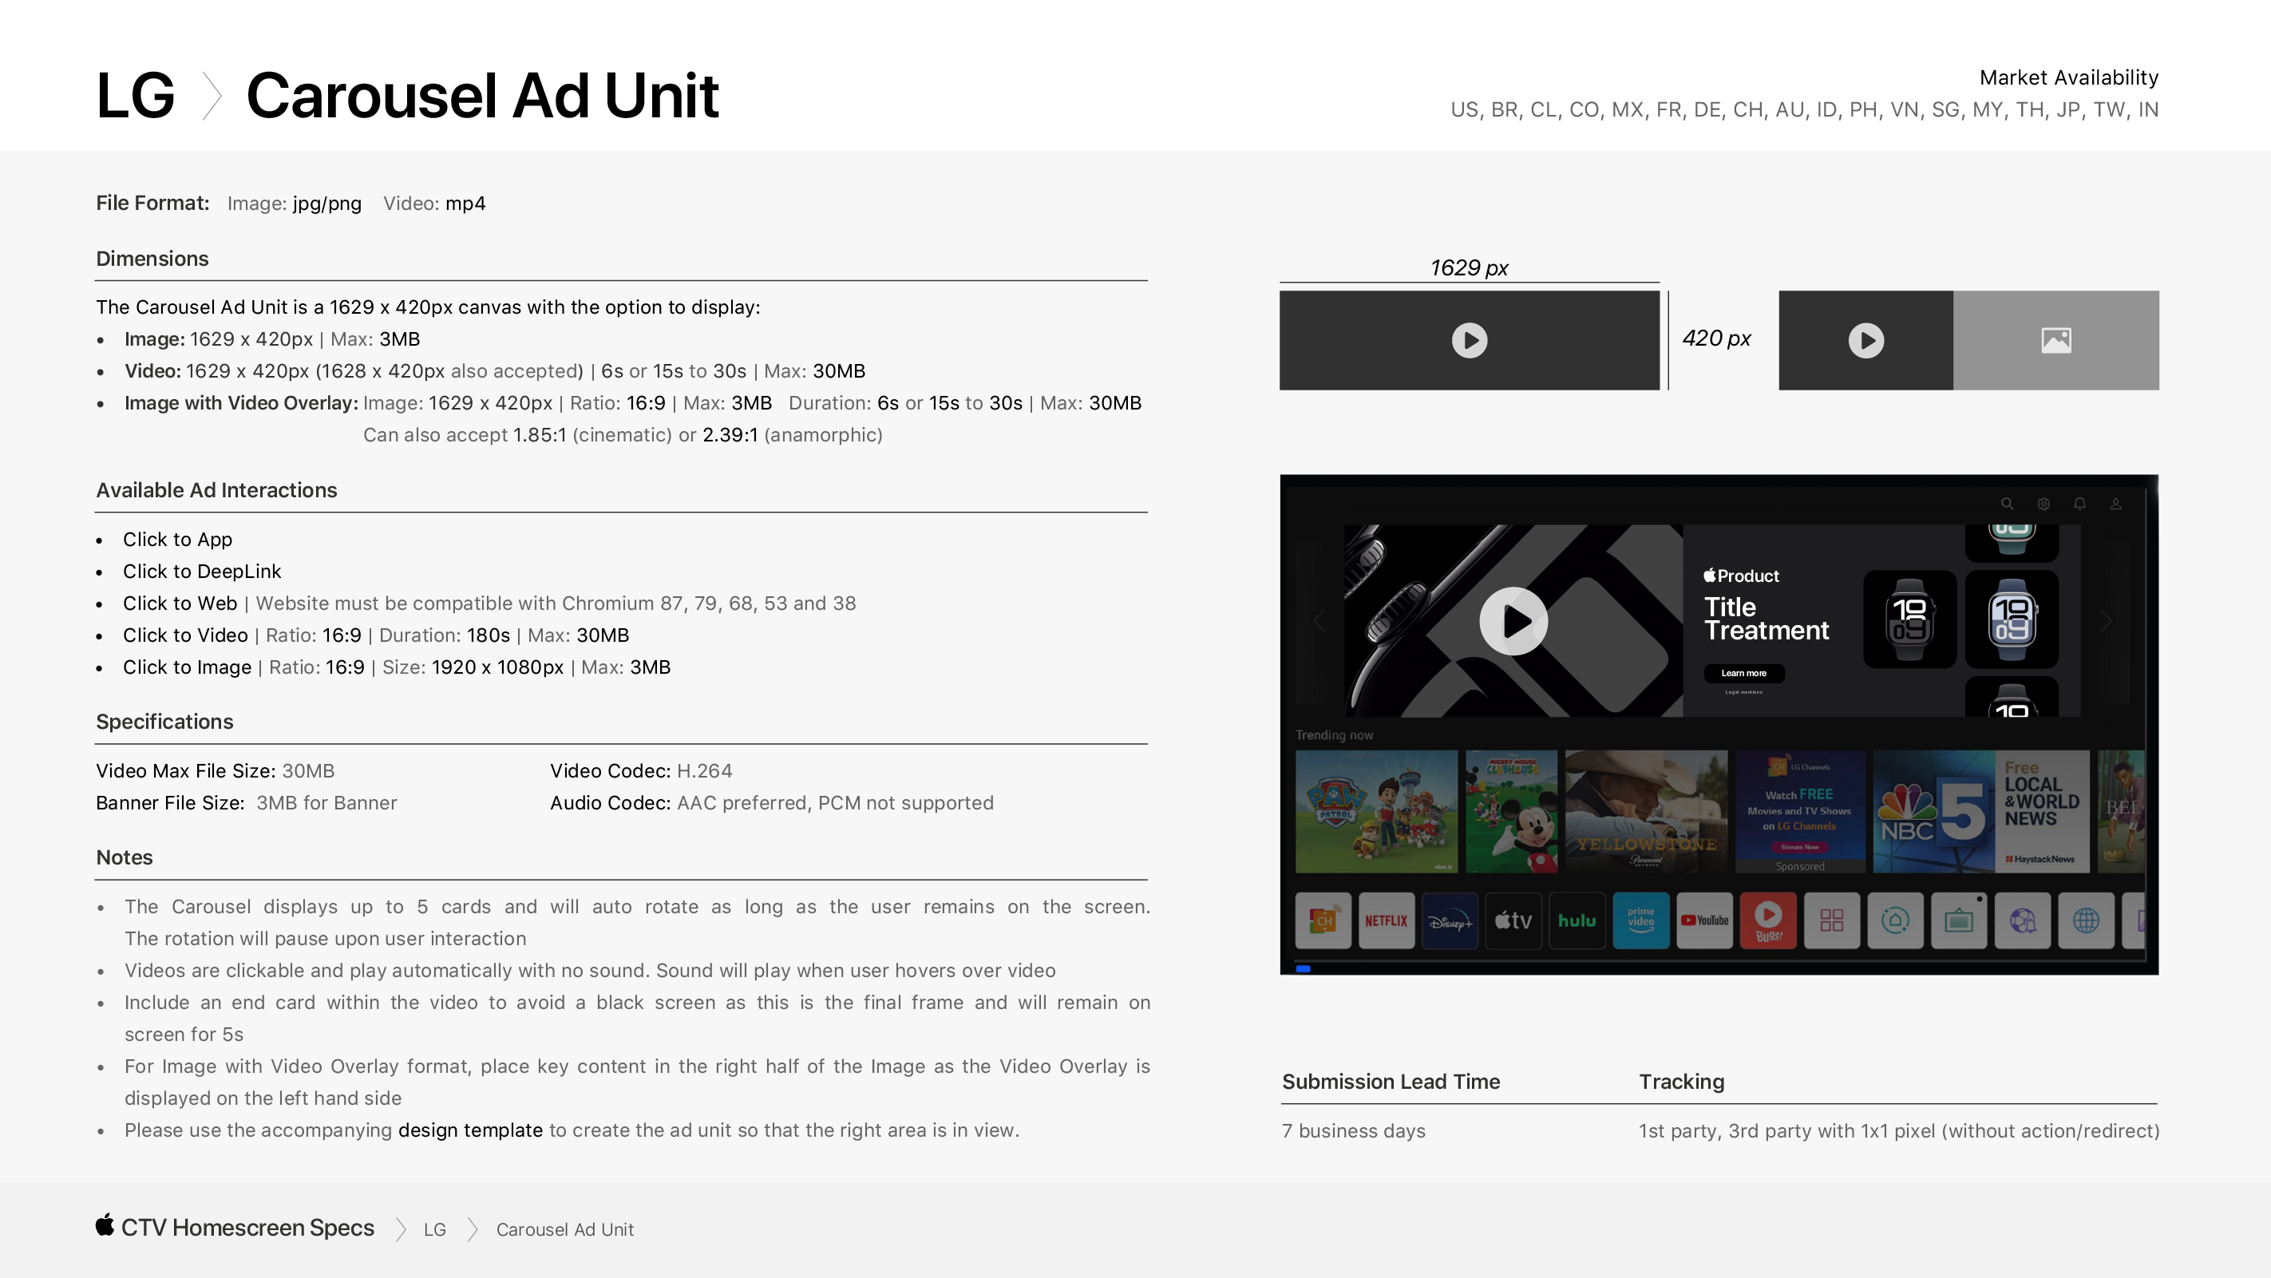Open the settings gear in TV mockup
The image size is (2271, 1278).
tap(2043, 503)
